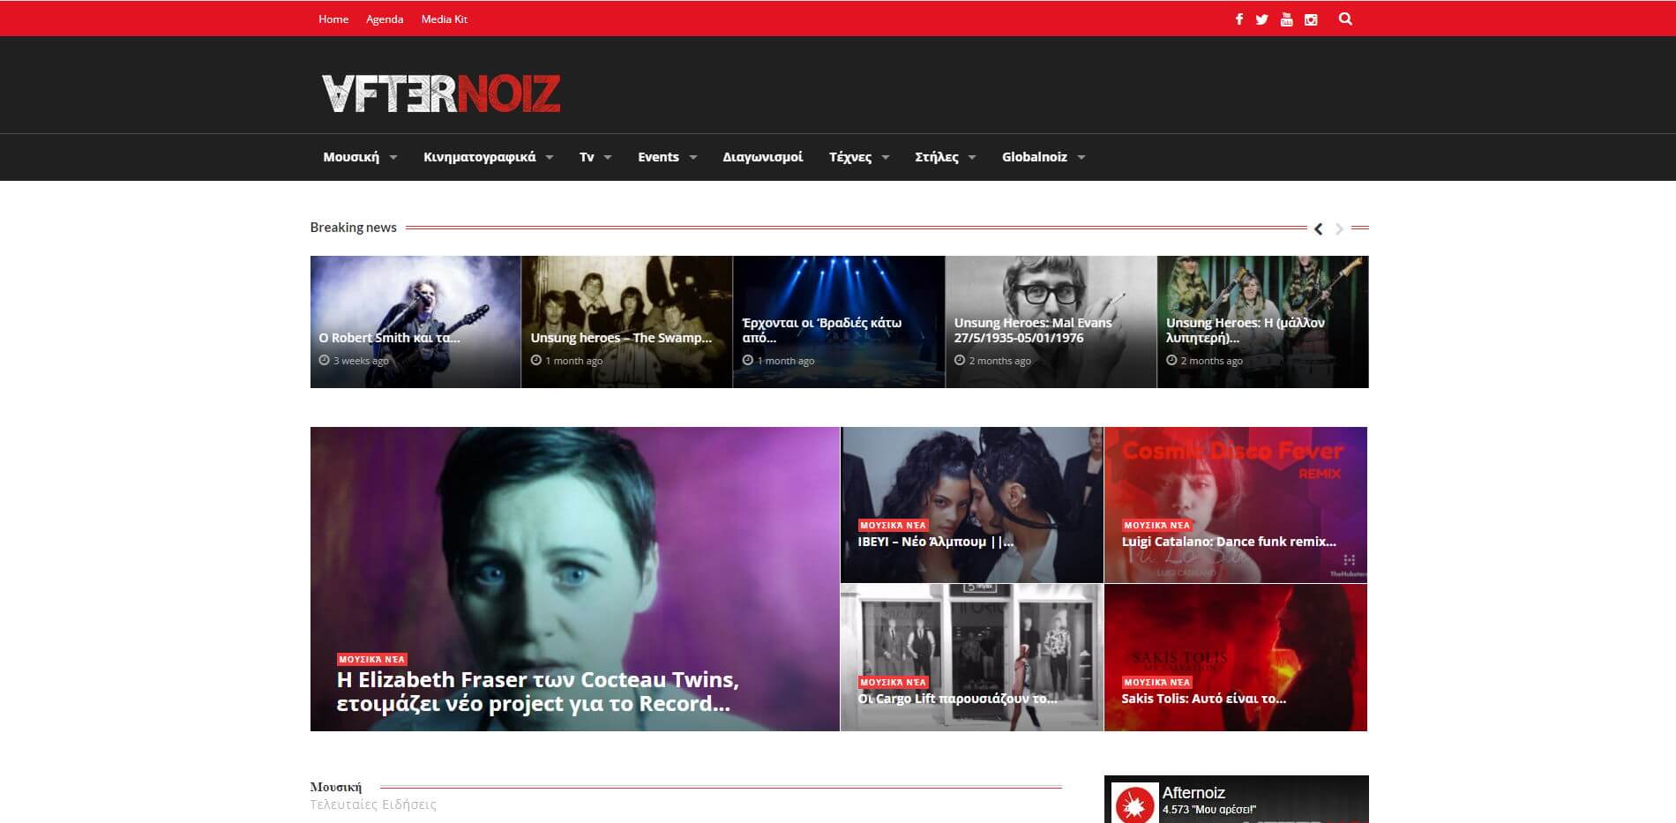1676x823 pixels.
Task: Open the Robert Smith breaking news thumbnail
Action: 415,322
